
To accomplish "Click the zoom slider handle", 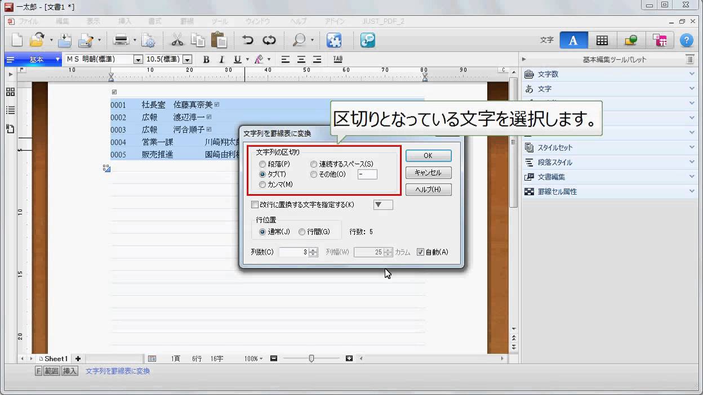I will (312, 358).
